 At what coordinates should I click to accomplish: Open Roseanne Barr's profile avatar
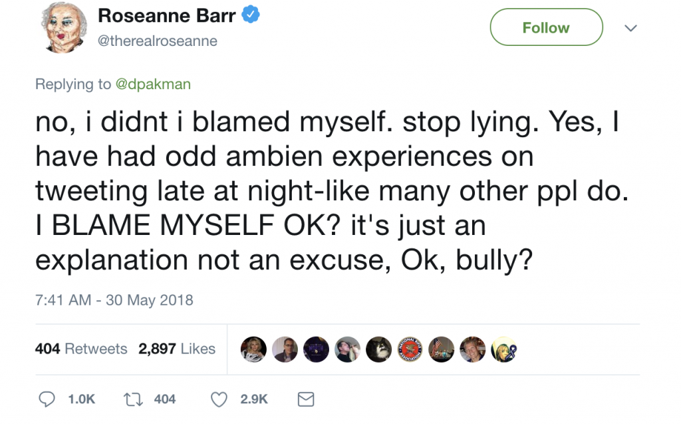coord(65,28)
